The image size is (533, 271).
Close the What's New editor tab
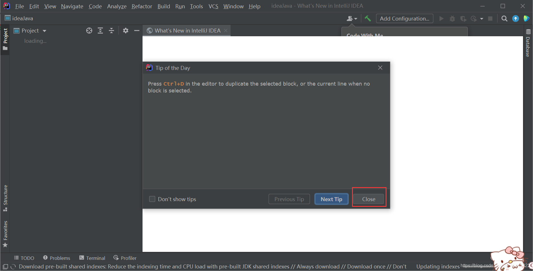226,31
